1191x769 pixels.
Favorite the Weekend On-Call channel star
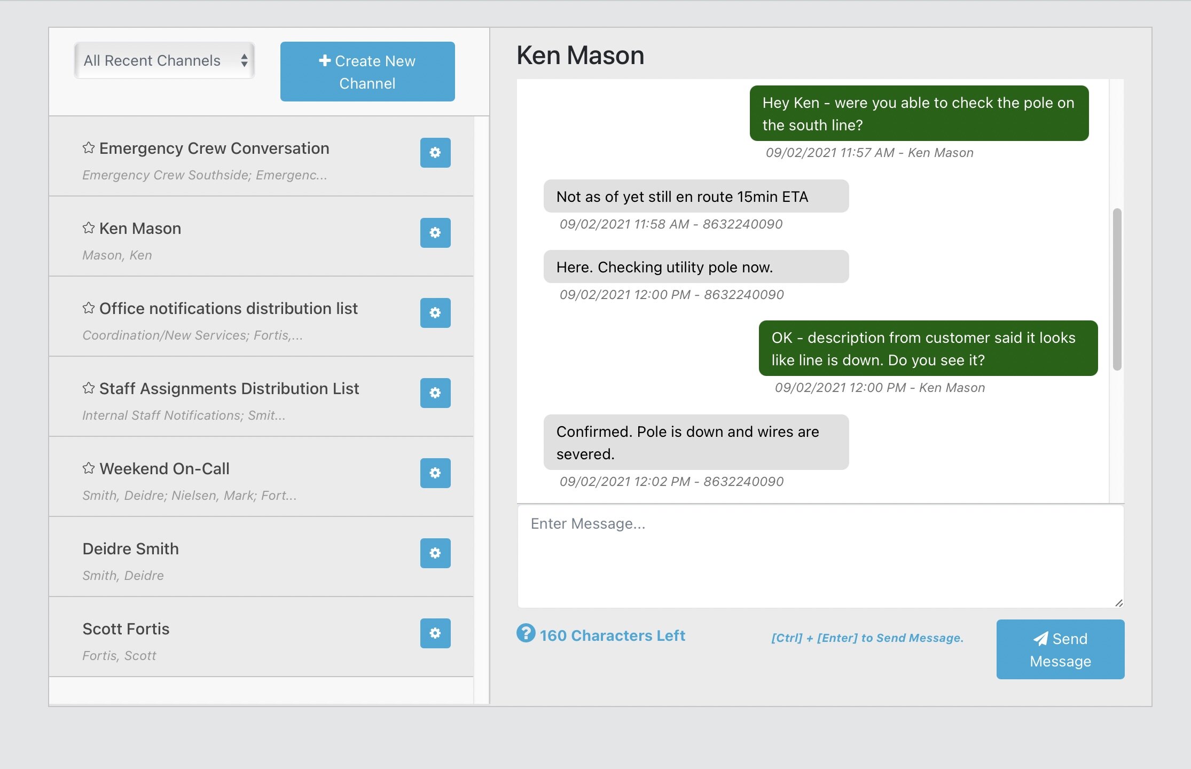pyautogui.click(x=89, y=468)
